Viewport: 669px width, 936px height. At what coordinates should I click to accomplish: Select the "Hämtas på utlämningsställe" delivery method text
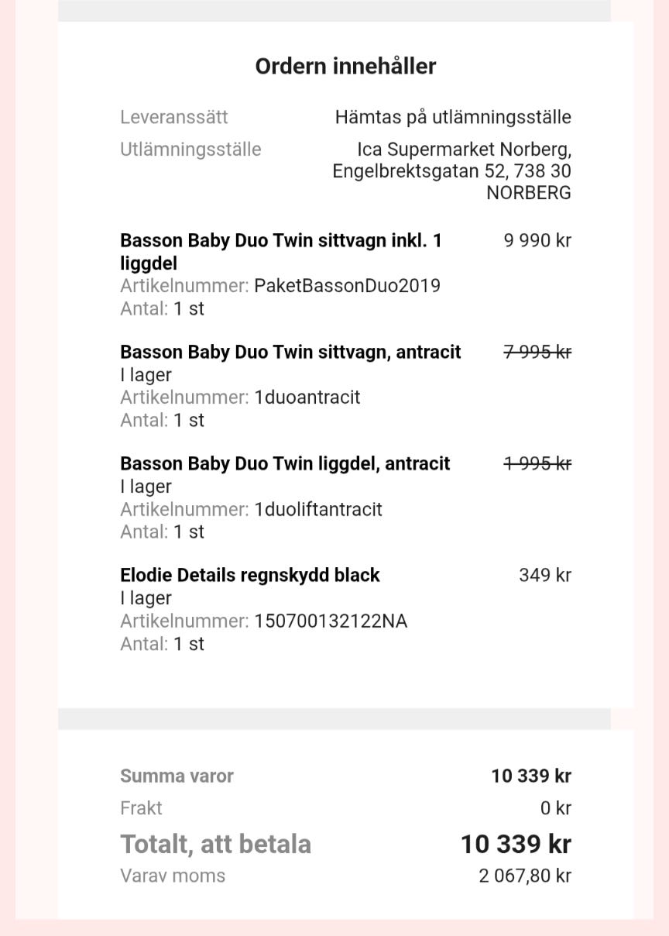point(453,118)
